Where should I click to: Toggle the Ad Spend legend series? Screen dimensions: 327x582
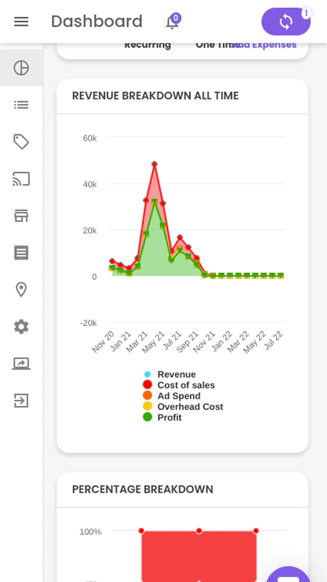pyautogui.click(x=172, y=396)
